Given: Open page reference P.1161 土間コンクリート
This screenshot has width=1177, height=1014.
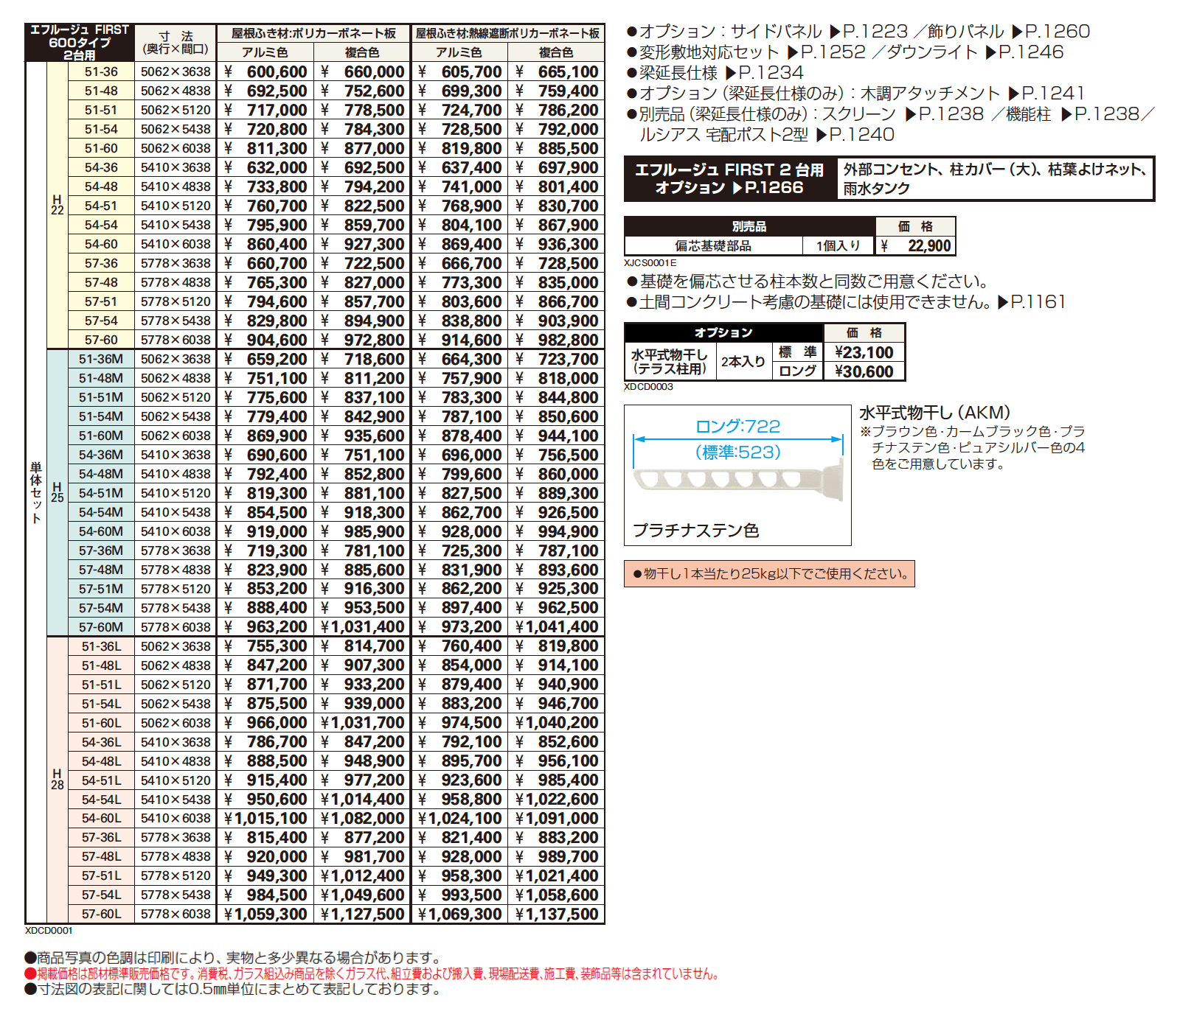Looking at the screenshot, I should (1032, 301).
